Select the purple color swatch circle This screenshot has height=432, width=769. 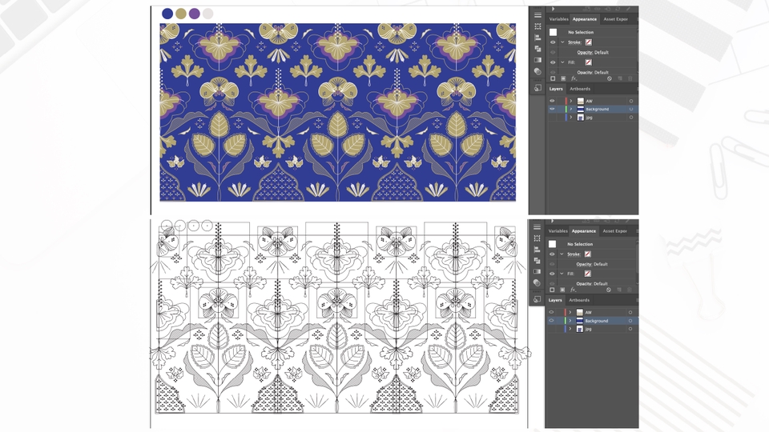point(195,14)
